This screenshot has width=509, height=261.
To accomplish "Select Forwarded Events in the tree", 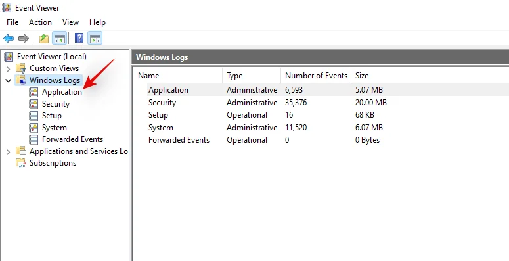I will coord(72,139).
